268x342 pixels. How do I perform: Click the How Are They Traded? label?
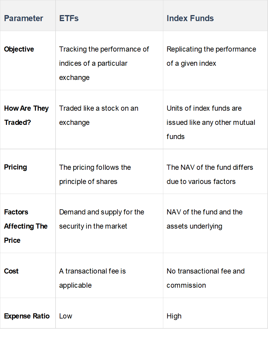pyautogui.click(x=26, y=115)
